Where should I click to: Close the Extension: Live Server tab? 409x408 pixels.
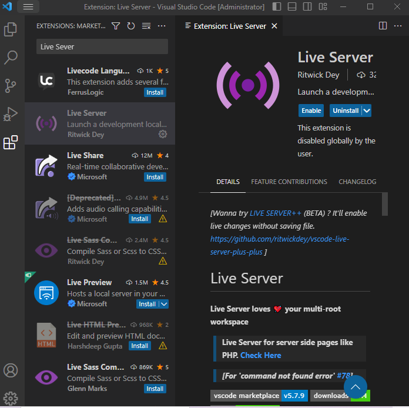[x=274, y=26]
